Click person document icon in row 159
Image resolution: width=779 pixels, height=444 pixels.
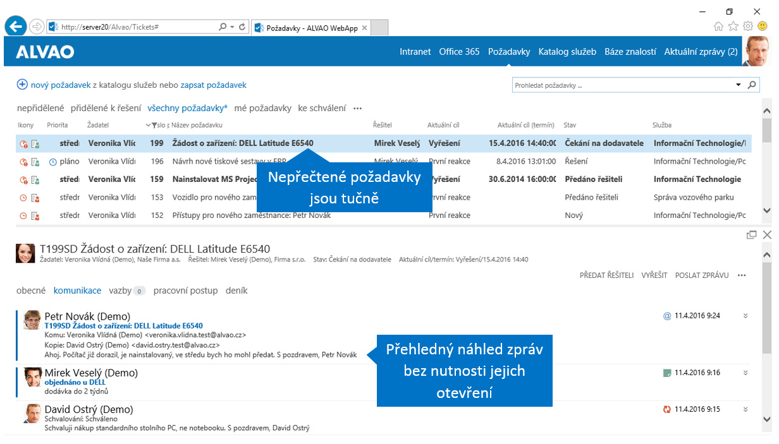point(35,179)
